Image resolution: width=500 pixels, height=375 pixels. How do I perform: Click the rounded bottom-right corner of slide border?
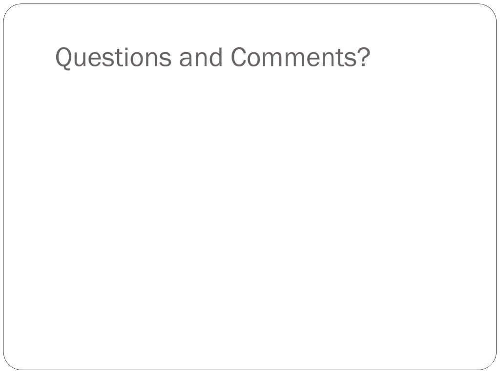(491, 364)
